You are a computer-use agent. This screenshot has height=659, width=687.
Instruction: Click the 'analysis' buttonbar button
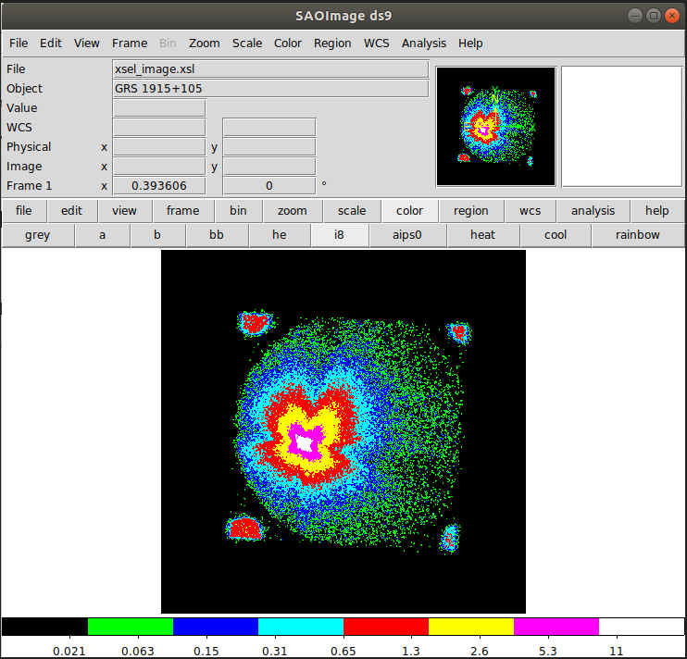[593, 211]
